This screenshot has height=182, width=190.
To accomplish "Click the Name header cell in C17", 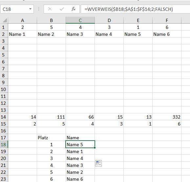I will (80, 138).
